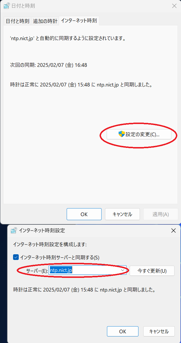The image size is (181, 343).
Task: Click into the ntp.nict.jp server field
Action: [85, 270]
